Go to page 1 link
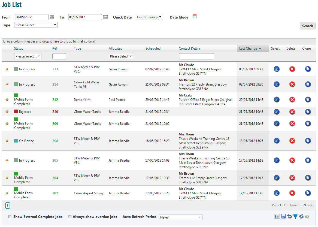318x227 pixels. click(x=8, y=205)
